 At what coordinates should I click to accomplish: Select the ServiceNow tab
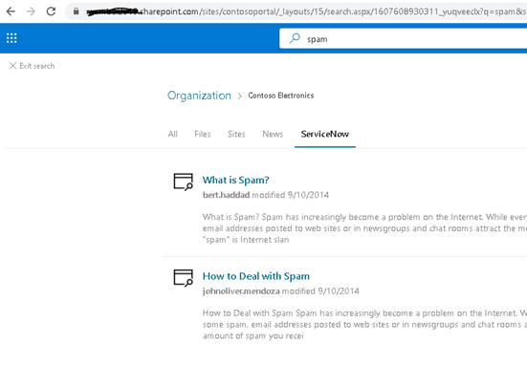pyautogui.click(x=324, y=134)
